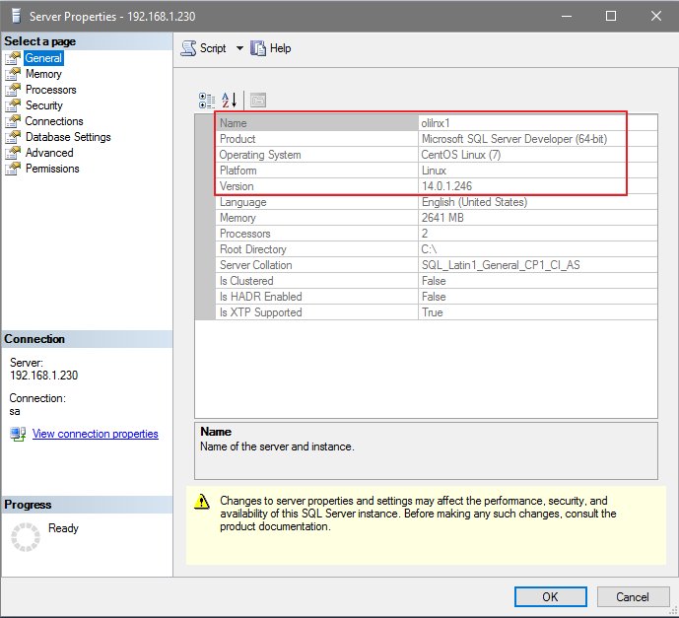This screenshot has width=679, height=618.
Task: Select the Language property row
Action: point(436,202)
